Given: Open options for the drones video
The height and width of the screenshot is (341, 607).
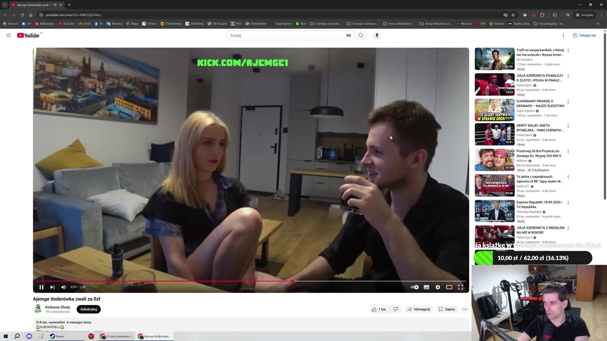Looking at the screenshot, I should [x=568, y=101].
